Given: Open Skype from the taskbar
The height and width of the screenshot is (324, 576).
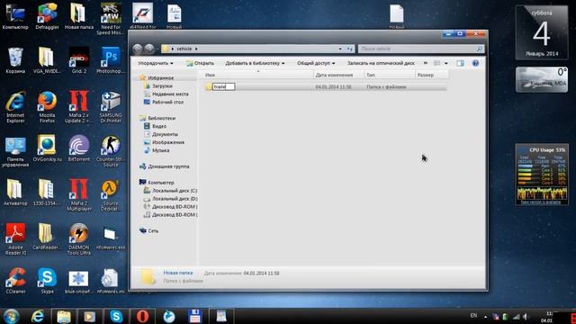Looking at the screenshot, I should tap(116, 316).
